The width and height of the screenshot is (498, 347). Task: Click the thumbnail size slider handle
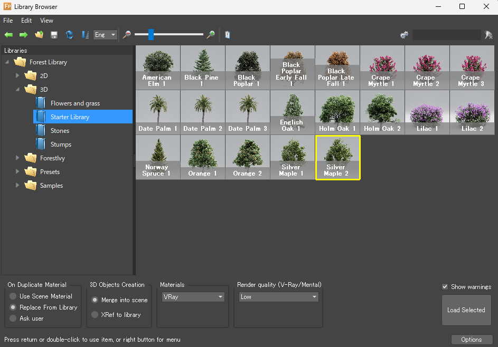151,35
